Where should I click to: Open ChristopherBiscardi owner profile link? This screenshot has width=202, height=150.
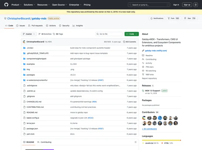tap(19, 18)
